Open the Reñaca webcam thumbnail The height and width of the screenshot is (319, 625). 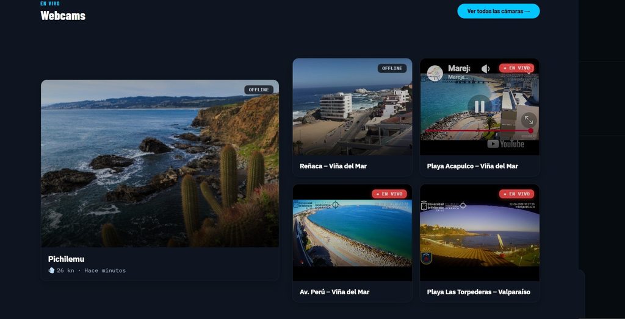click(352, 107)
